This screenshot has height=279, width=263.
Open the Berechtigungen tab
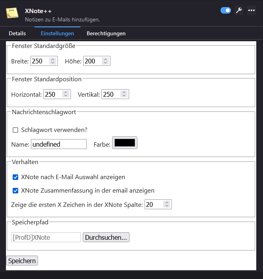tap(106, 33)
